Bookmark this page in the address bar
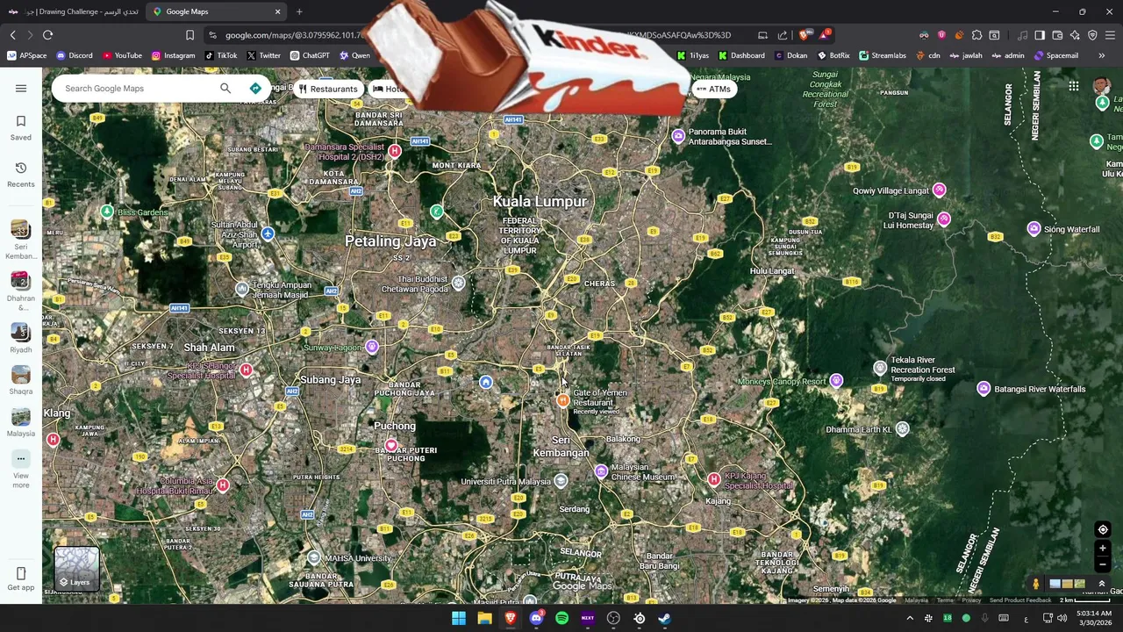The image size is (1123, 632). tap(190, 35)
